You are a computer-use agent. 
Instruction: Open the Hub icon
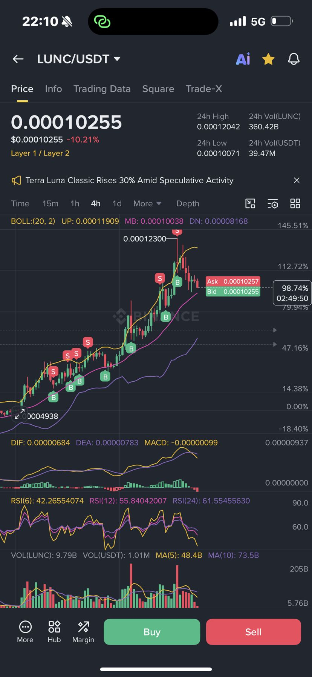click(x=54, y=632)
